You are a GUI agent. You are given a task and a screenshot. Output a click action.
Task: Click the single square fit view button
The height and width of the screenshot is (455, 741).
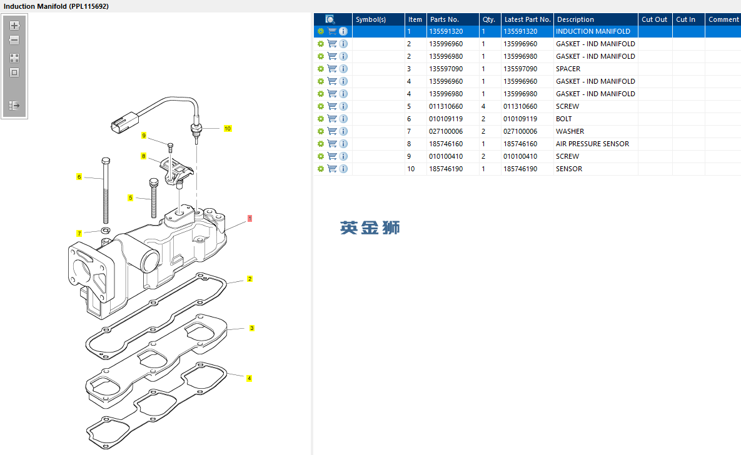[x=14, y=72]
